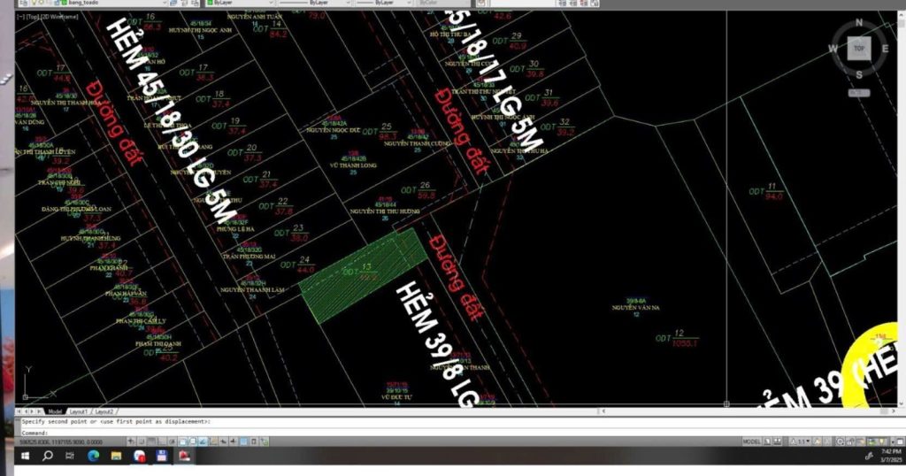Launch Microsoft Edge from the taskbar
The image size is (906, 476).
tap(93, 456)
